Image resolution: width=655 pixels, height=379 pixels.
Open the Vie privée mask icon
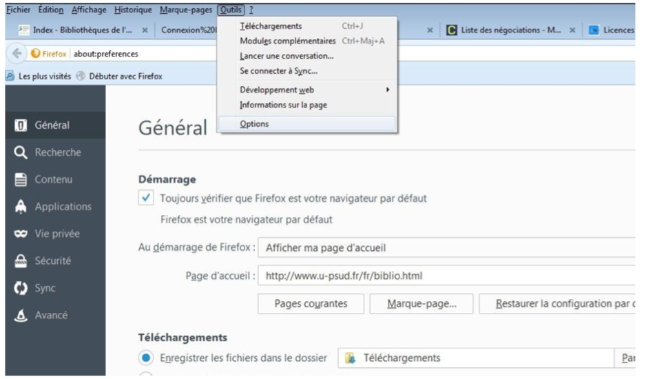point(21,234)
